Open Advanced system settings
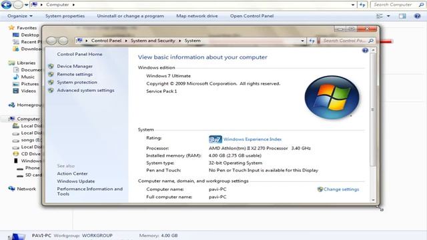Screen dimensions: 427x240 [x=85, y=90]
